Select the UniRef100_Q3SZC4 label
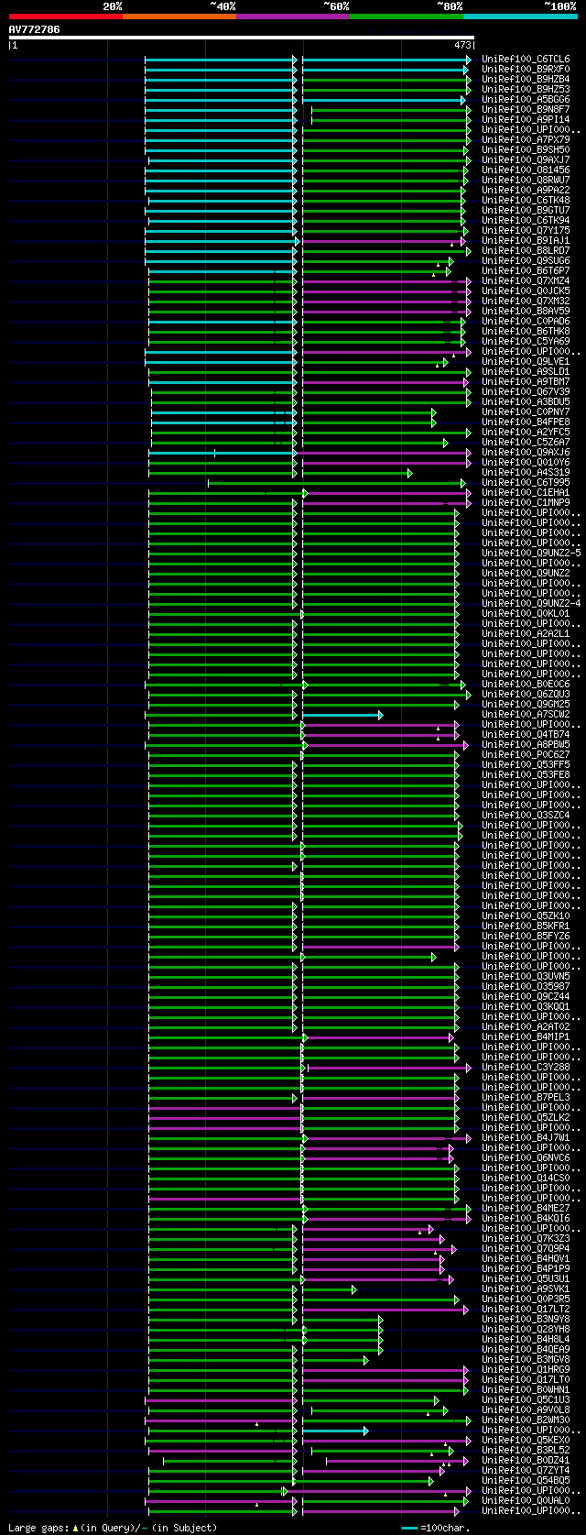 tap(526, 816)
